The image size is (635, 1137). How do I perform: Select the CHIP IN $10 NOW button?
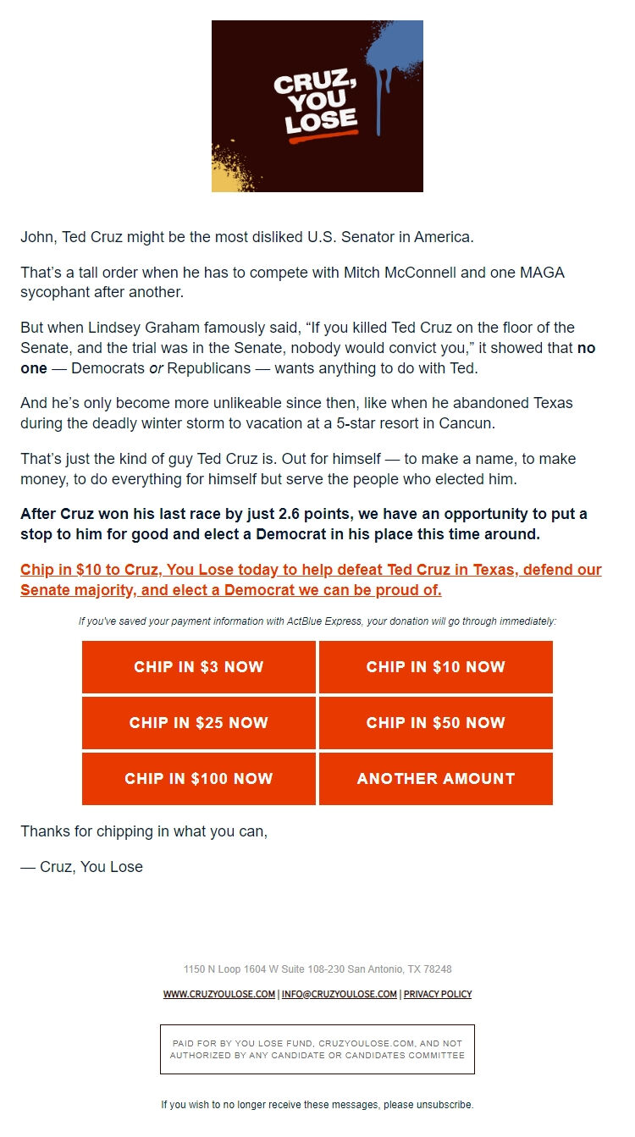[434, 667]
